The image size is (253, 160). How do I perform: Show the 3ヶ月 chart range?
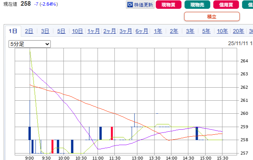pyautogui.click(x=126, y=31)
